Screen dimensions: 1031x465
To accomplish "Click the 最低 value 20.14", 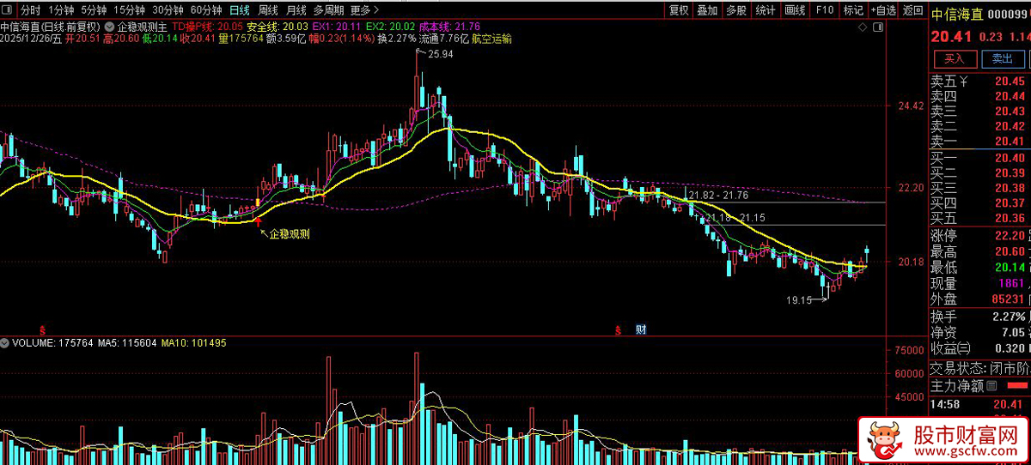I will coord(1010,268).
